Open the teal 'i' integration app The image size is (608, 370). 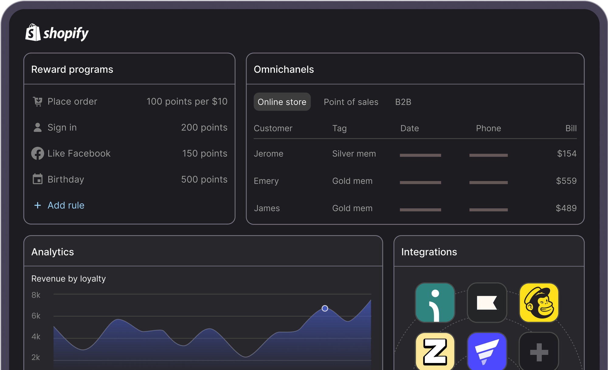435,302
